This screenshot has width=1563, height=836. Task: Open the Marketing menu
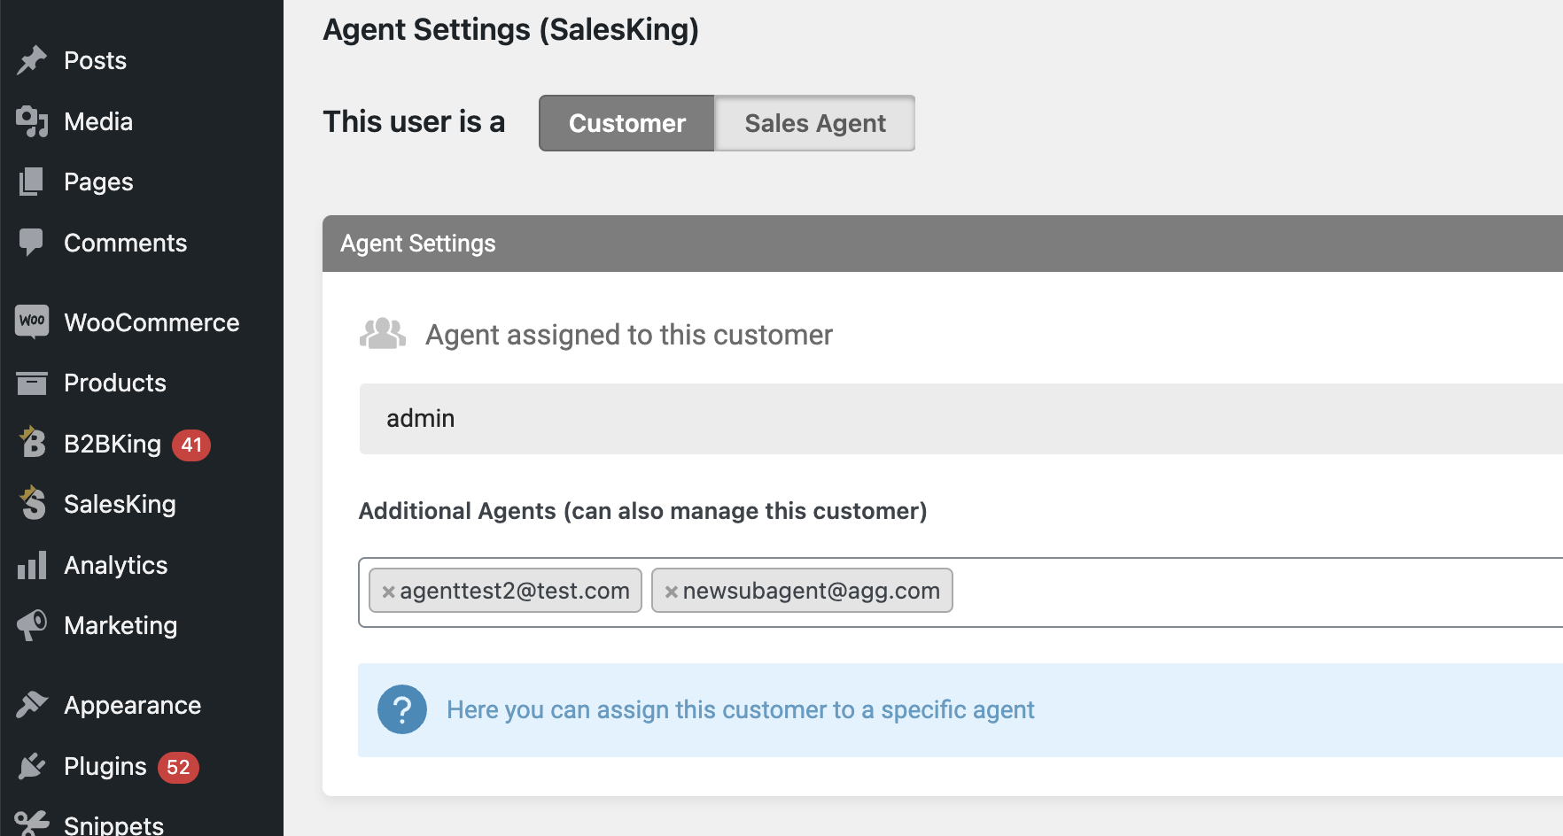pos(121,625)
